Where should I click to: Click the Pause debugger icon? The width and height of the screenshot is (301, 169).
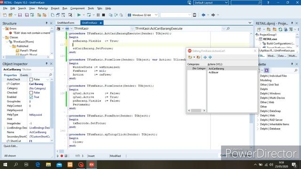(98, 15)
